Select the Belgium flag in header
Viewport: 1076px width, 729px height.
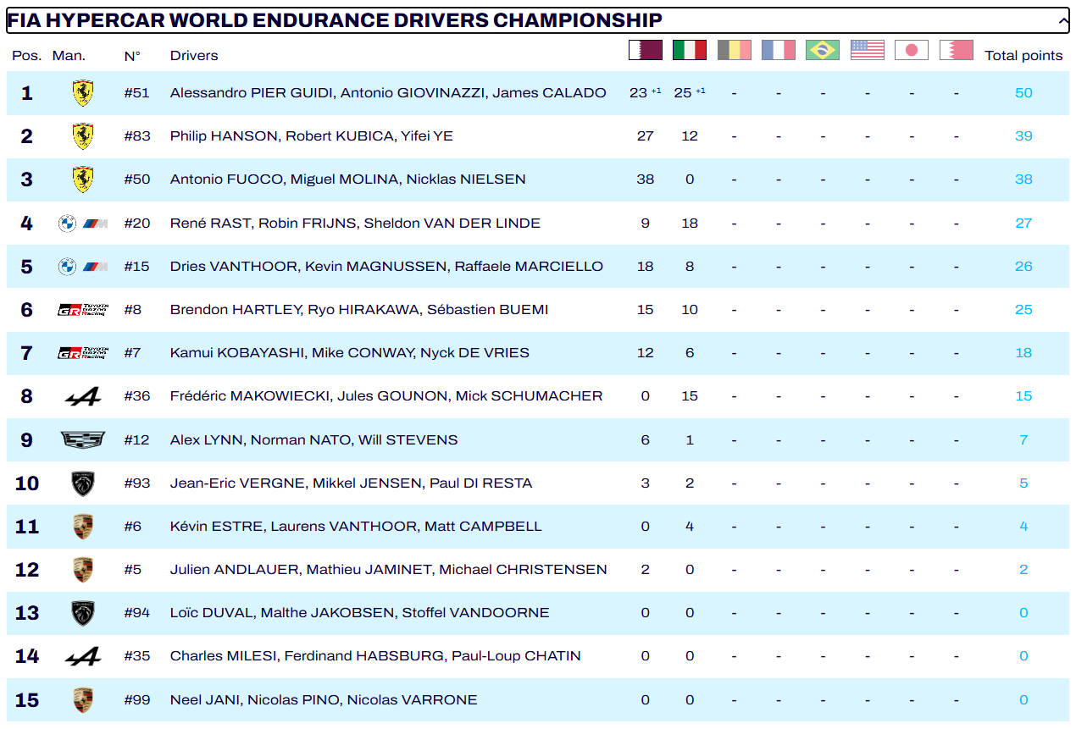point(734,51)
